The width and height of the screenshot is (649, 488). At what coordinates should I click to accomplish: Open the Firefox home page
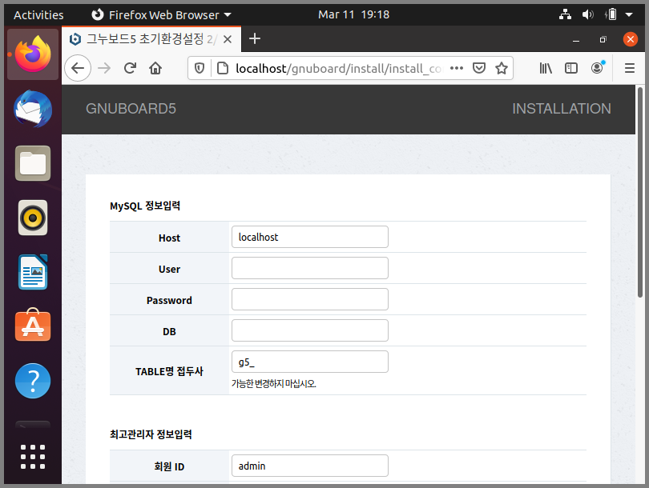tap(155, 68)
